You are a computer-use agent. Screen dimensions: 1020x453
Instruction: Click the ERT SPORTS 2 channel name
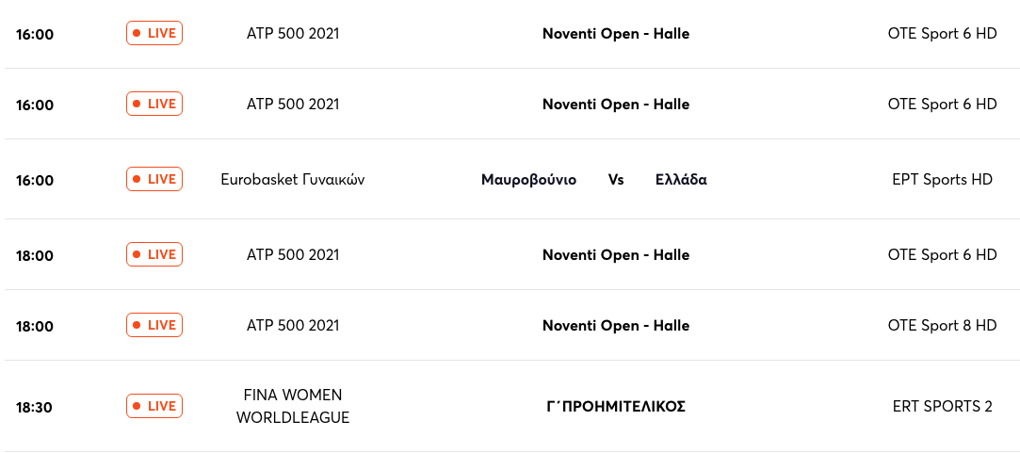(x=943, y=407)
